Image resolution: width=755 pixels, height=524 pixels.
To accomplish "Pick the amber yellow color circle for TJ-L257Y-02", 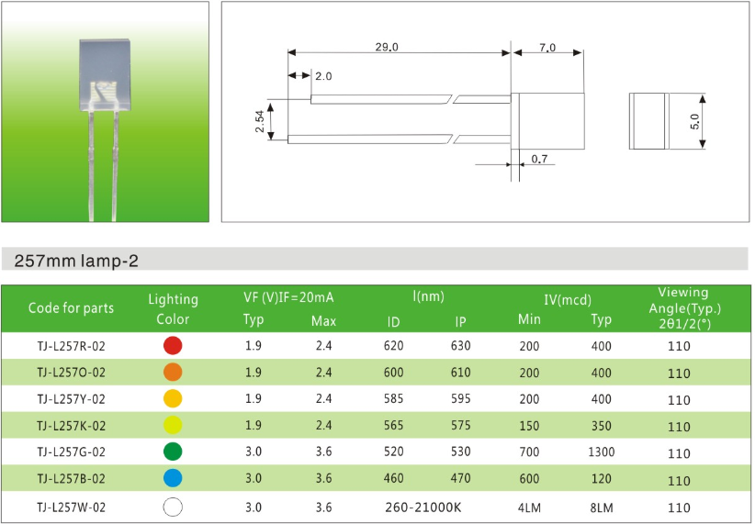I will tap(173, 399).
